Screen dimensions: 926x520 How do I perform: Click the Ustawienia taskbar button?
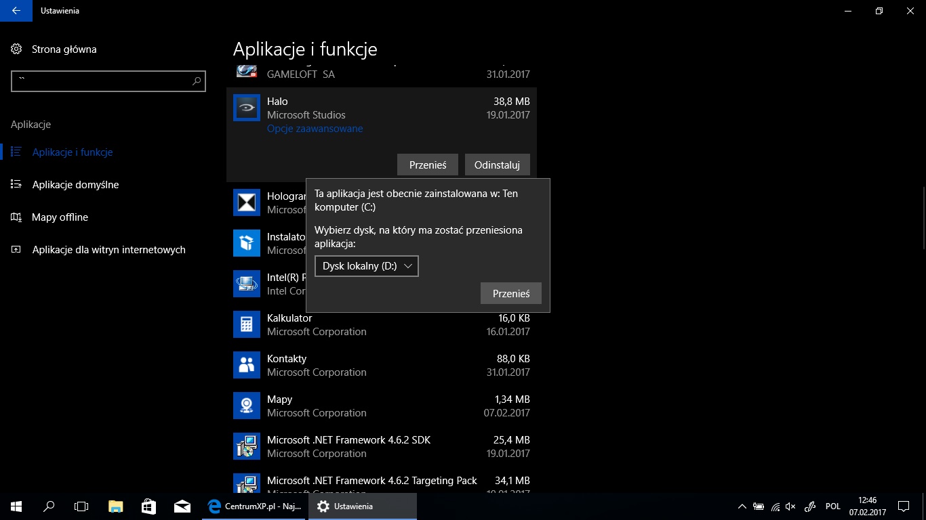[x=362, y=506]
